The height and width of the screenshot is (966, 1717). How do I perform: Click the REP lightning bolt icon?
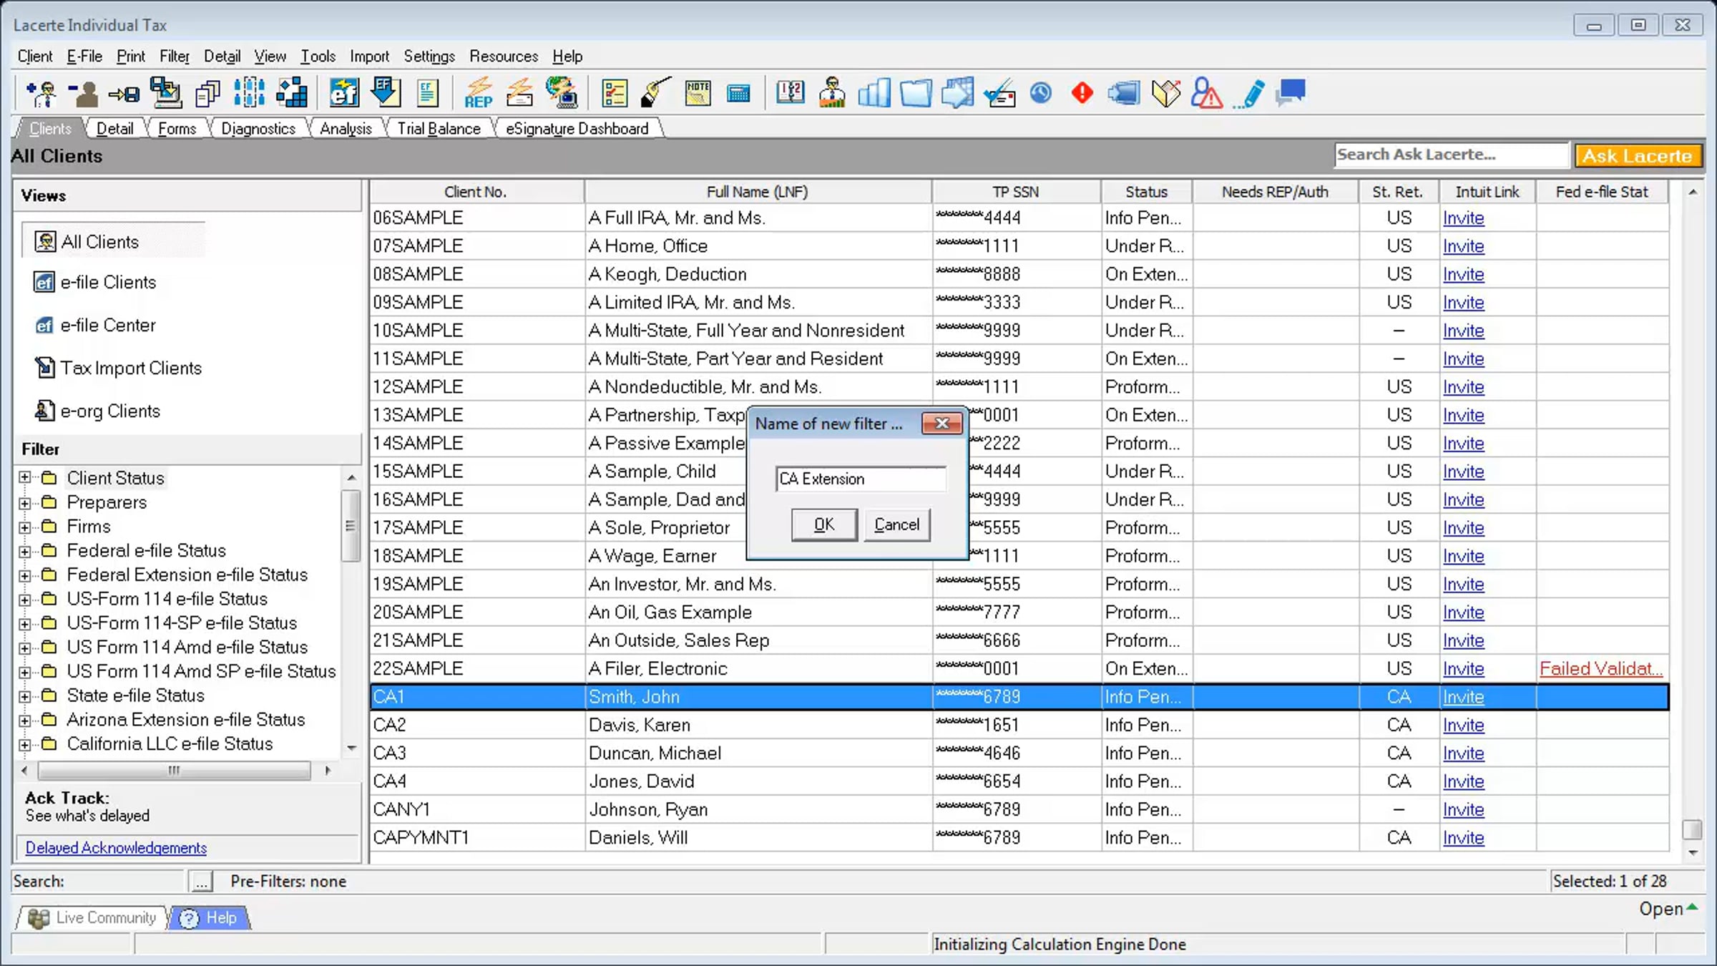pos(478,93)
